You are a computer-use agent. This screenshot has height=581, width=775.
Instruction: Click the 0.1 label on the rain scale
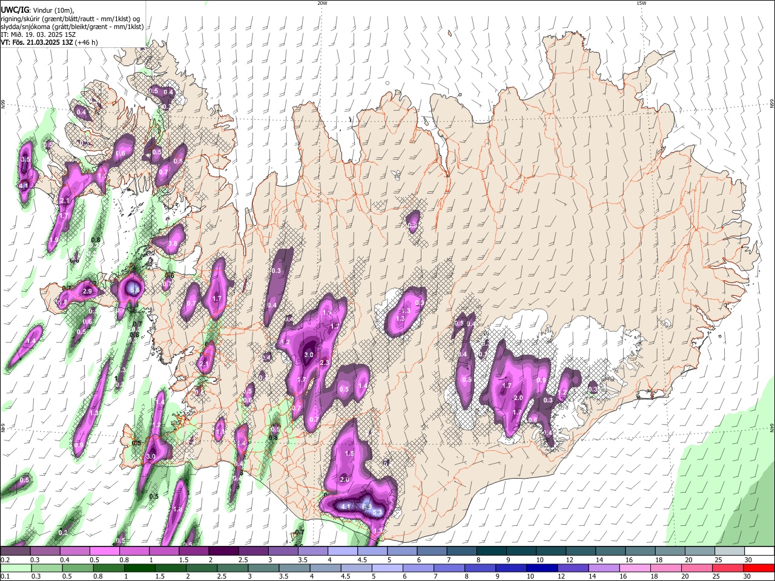click(5, 576)
